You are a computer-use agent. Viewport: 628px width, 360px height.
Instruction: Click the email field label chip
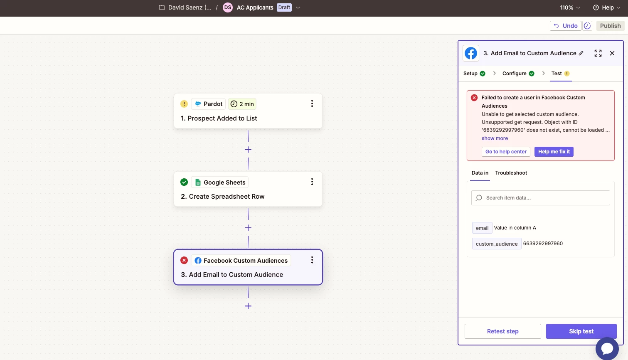(x=482, y=228)
